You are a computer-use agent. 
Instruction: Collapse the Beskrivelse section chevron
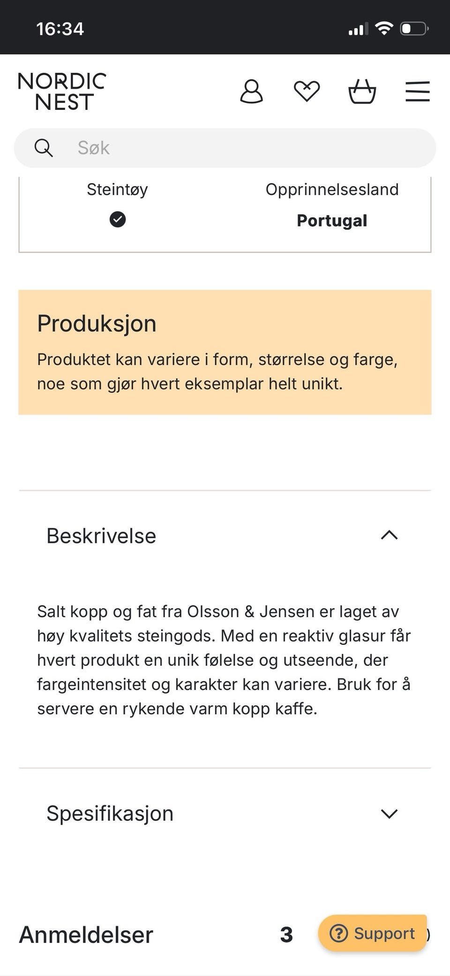pyautogui.click(x=389, y=535)
